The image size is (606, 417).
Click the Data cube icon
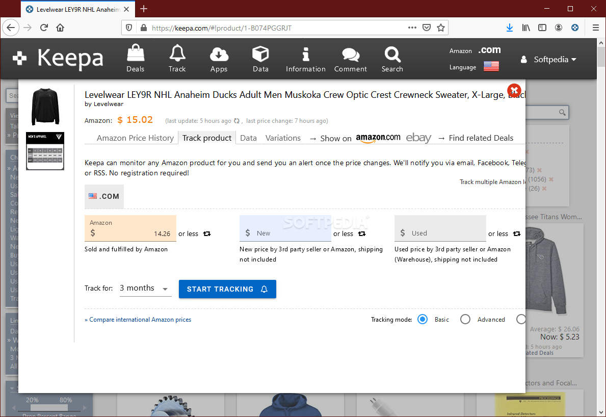pyautogui.click(x=260, y=58)
